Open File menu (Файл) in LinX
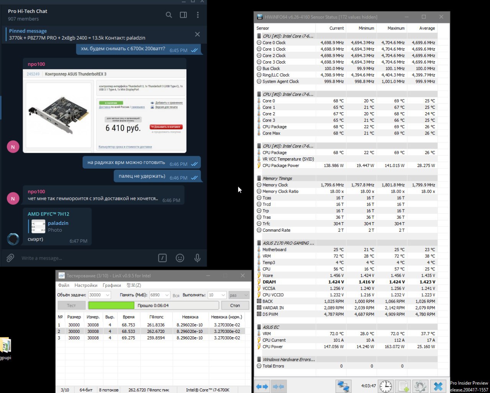 click(64, 285)
